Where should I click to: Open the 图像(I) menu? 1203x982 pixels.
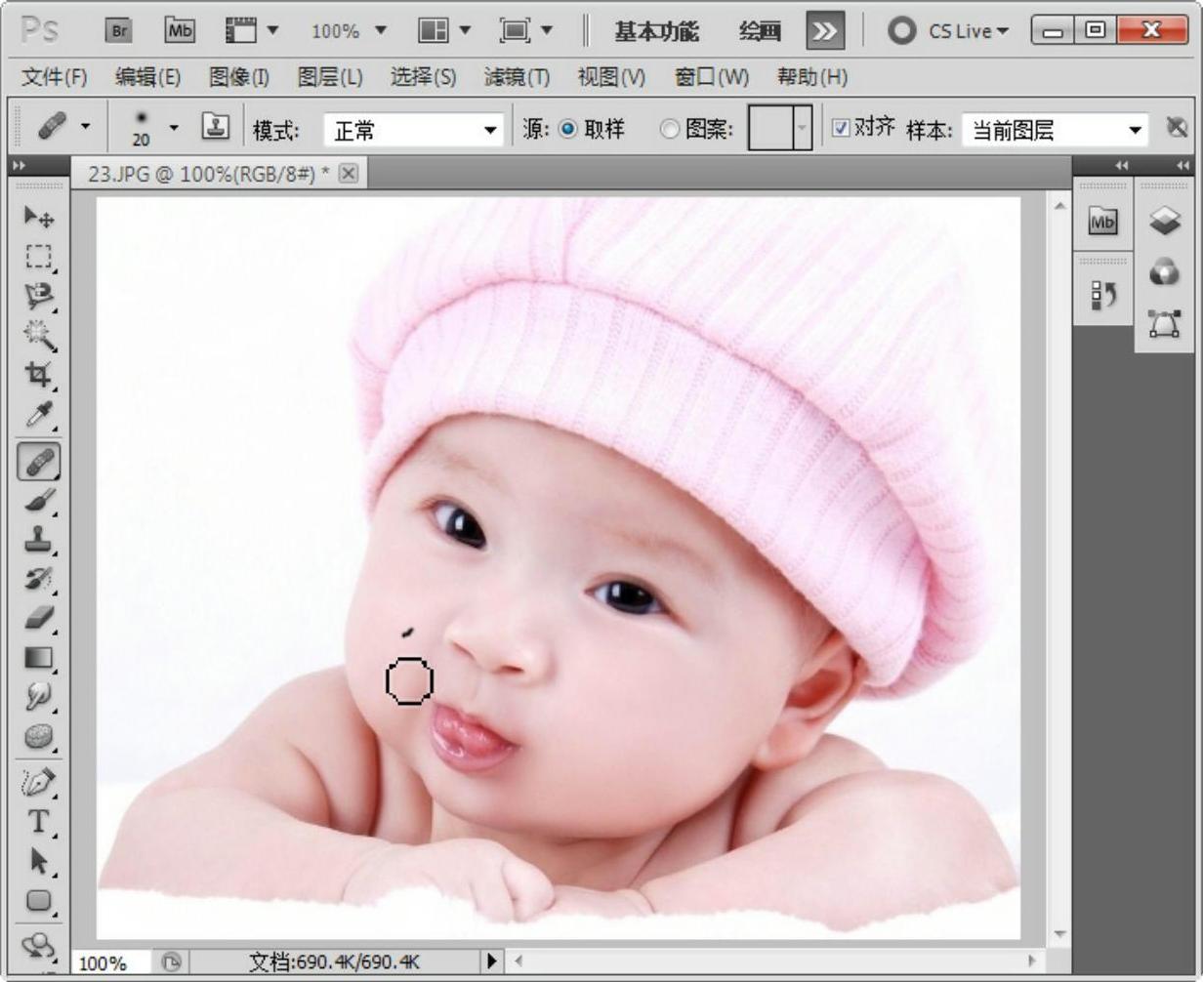[x=239, y=76]
